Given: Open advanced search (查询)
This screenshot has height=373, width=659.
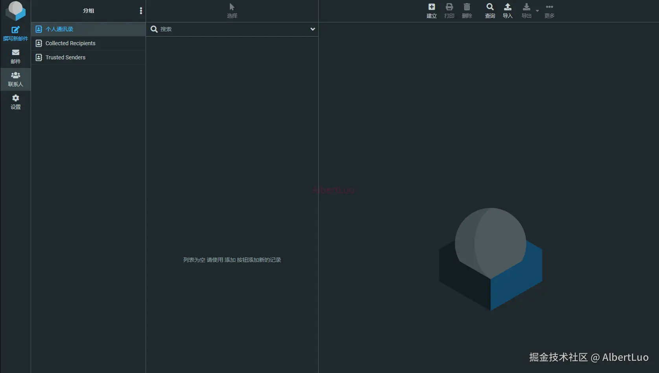Looking at the screenshot, I should point(490,11).
